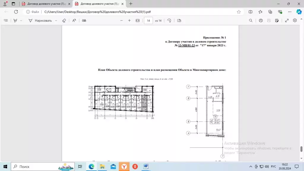The height and width of the screenshot is (171, 304).
Task: Open Copilot from the browser toolbar
Action: coord(299,12)
